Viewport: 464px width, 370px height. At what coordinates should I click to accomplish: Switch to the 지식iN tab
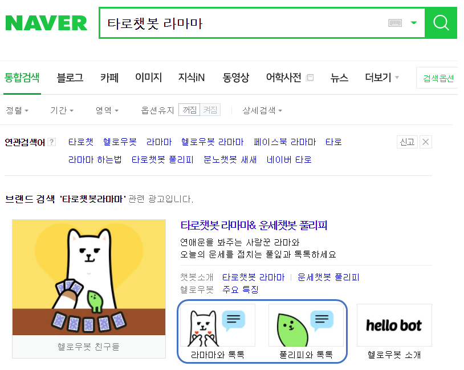[191, 78]
